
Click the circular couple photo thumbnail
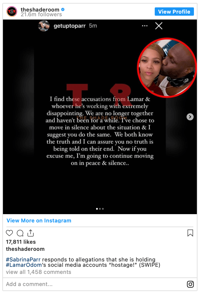(x=167, y=68)
